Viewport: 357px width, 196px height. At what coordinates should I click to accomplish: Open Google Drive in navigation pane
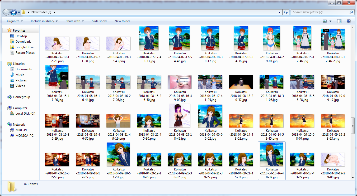click(x=25, y=47)
